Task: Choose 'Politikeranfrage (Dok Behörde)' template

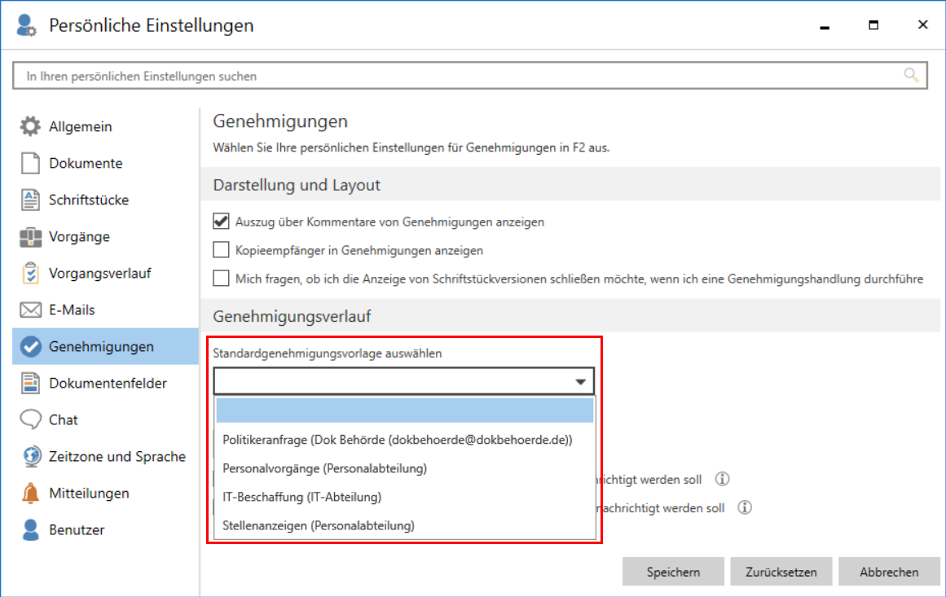Action: (x=405, y=440)
